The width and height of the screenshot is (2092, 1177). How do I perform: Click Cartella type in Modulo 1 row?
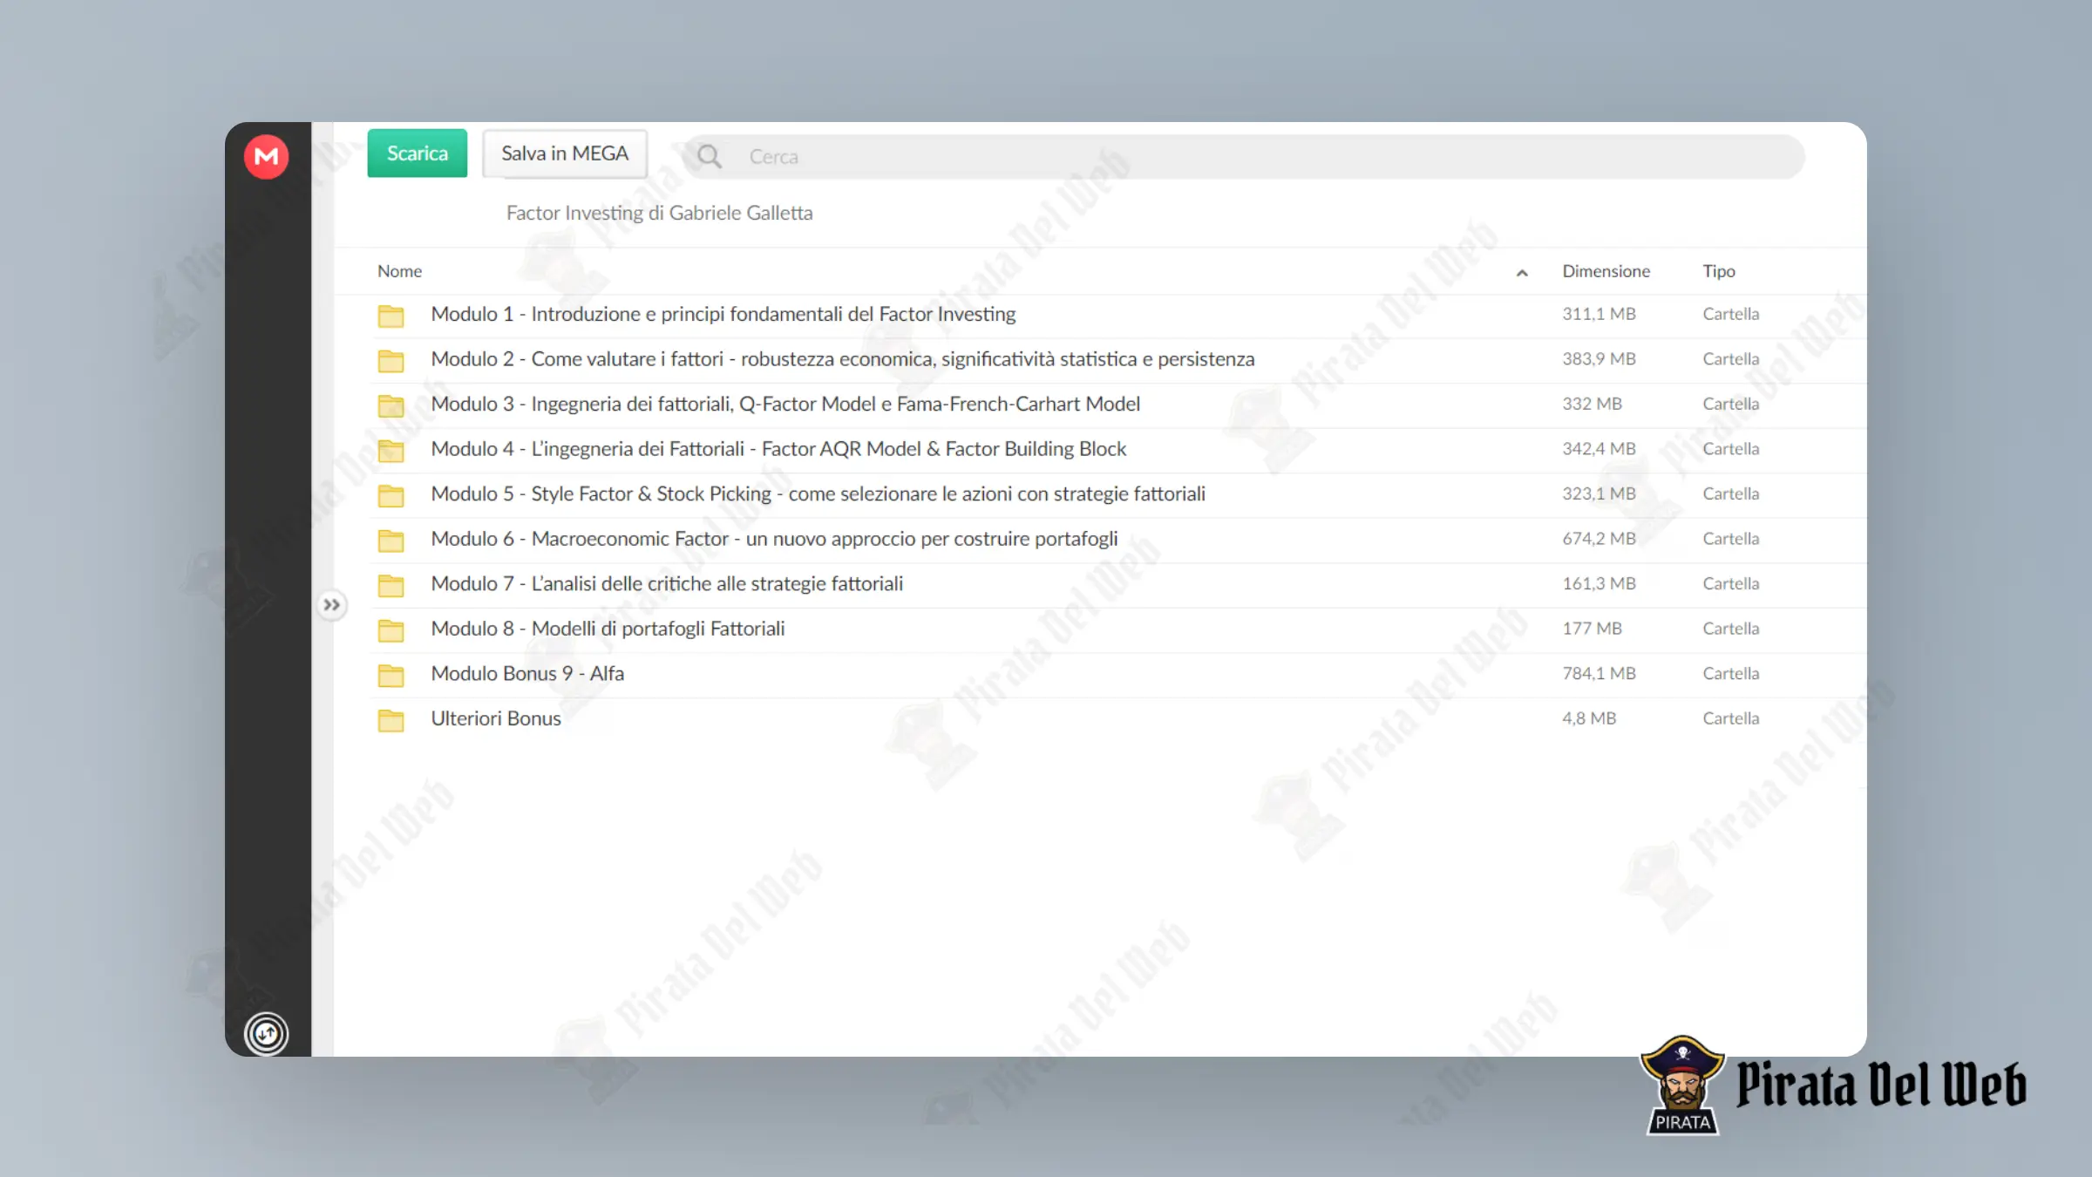1730,314
